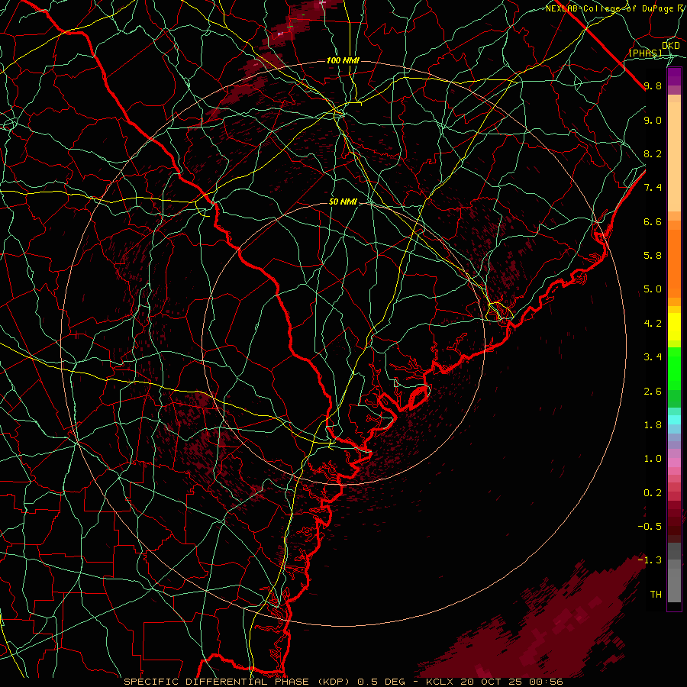Click the TH label on the scale
The image size is (687, 687).
point(656,595)
